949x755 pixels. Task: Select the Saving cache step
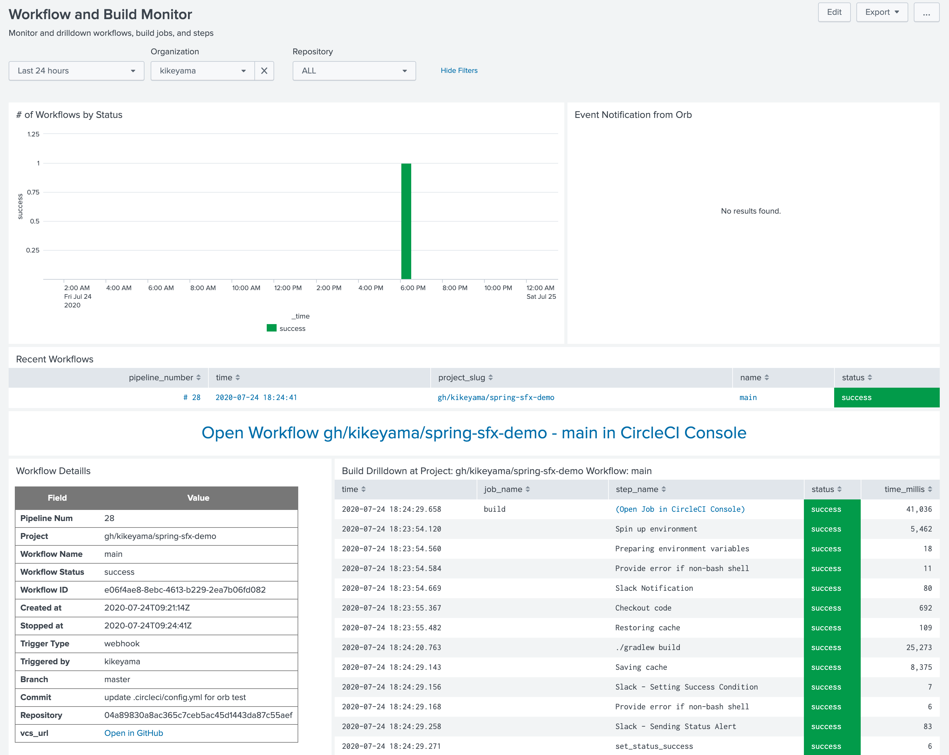tap(641, 667)
